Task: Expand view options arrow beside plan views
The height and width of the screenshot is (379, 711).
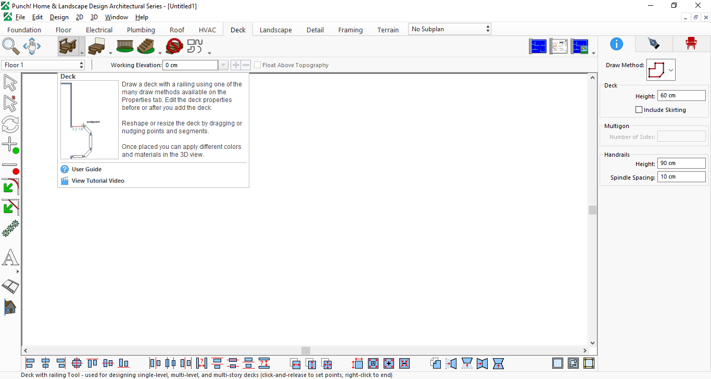Action: coord(594,52)
